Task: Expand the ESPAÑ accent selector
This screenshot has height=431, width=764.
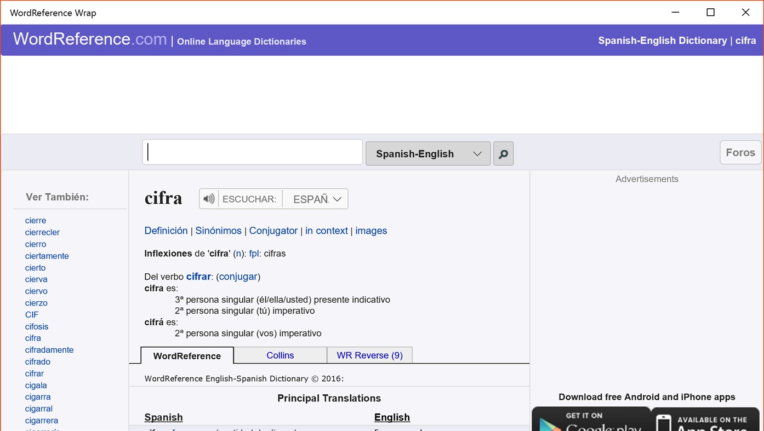Action: click(317, 199)
